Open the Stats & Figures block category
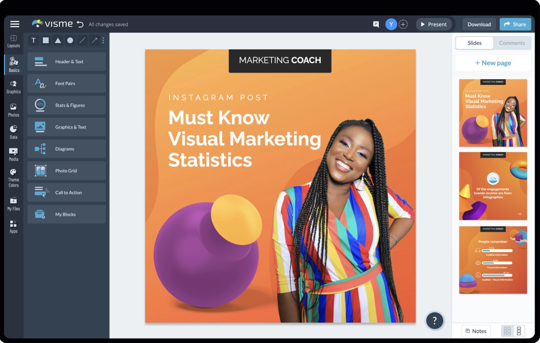 [67, 105]
